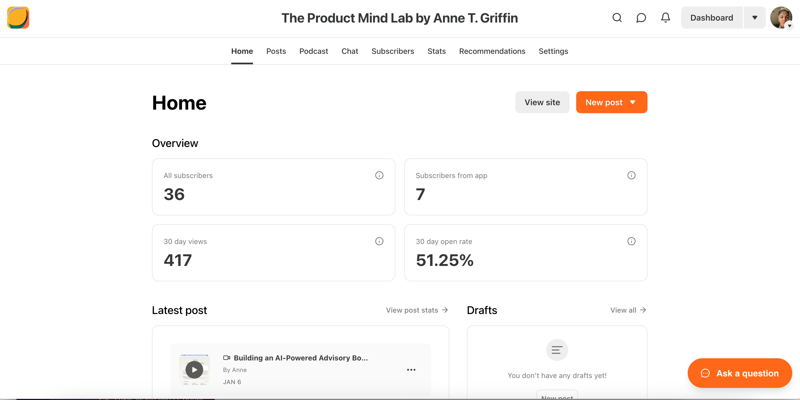800x400 pixels.
Task: Open the profile avatar menu
Action: point(781,18)
